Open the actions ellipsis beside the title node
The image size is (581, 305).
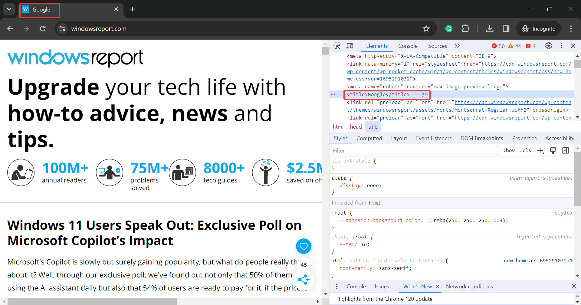pyautogui.click(x=333, y=94)
